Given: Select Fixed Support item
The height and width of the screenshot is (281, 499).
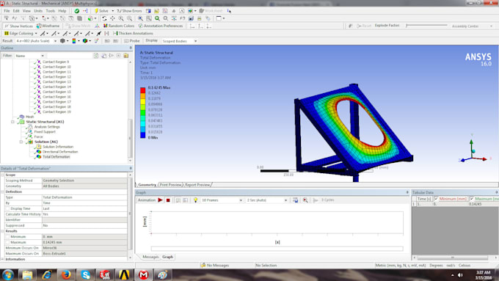Looking at the screenshot, I should point(45,132).
